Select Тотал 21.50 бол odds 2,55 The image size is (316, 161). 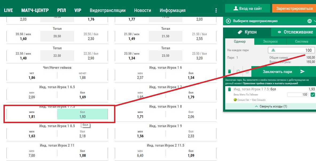(x=199, y=36)
